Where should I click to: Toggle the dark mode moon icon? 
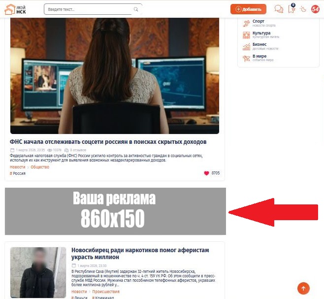click(303, 9)
